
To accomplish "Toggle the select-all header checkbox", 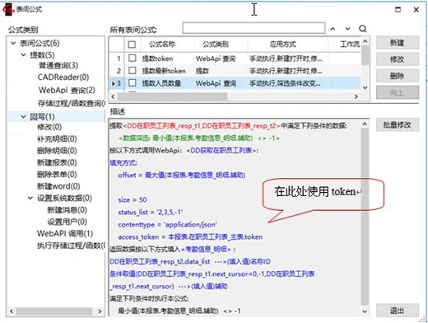I will coord(132,44).
